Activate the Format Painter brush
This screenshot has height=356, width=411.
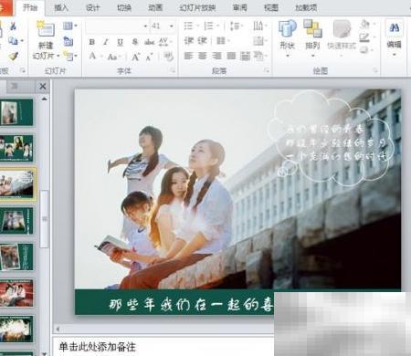pos(13,56)
